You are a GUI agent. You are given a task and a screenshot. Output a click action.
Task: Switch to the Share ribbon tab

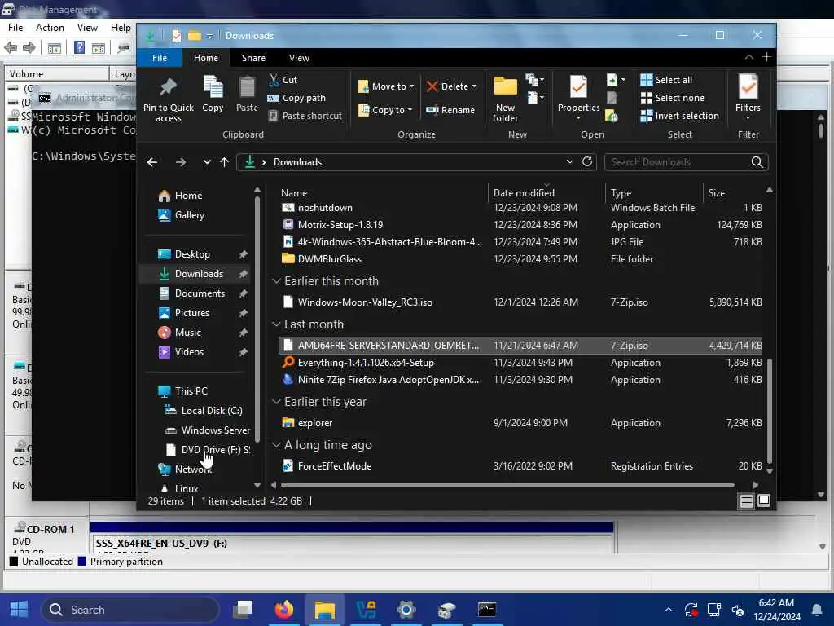pos(254,58)
